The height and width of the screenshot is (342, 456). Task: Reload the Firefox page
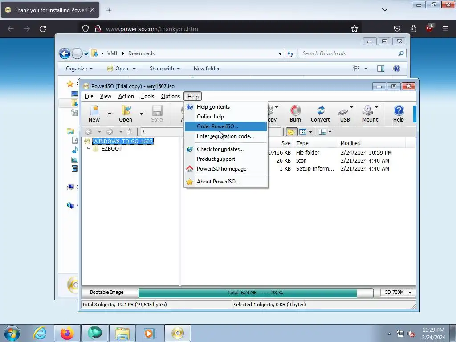pyautogui.click(x=43, y=29)
